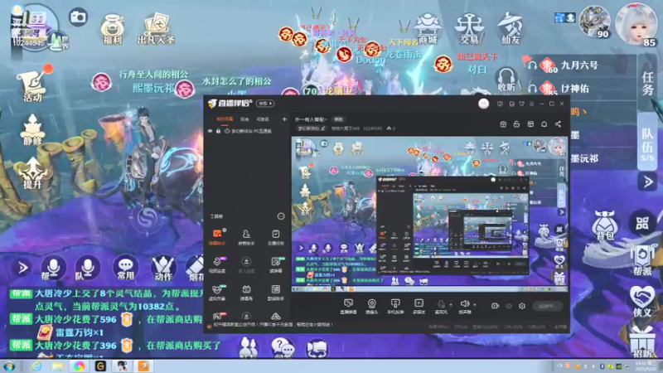Mute the 麦克风 microphone in streaming app
The image size is (663, 373).
click(441, 306)
